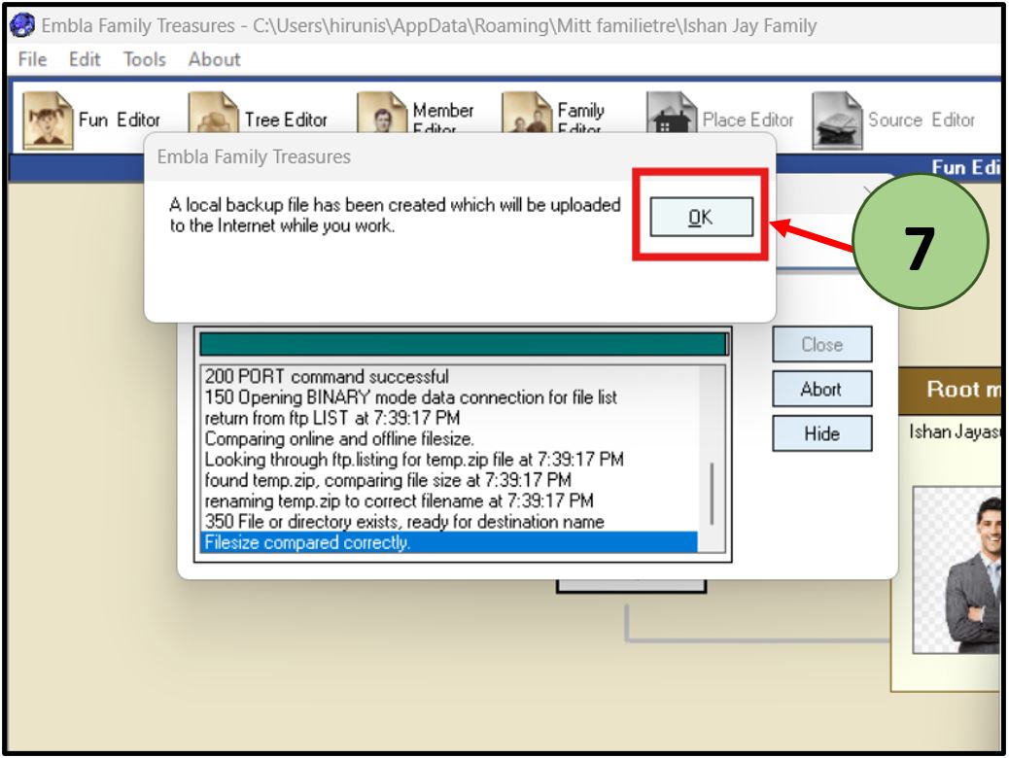Viewport: 1009px width, 758px height.
Task: Open the Edit menu
Action: [85, 59]
